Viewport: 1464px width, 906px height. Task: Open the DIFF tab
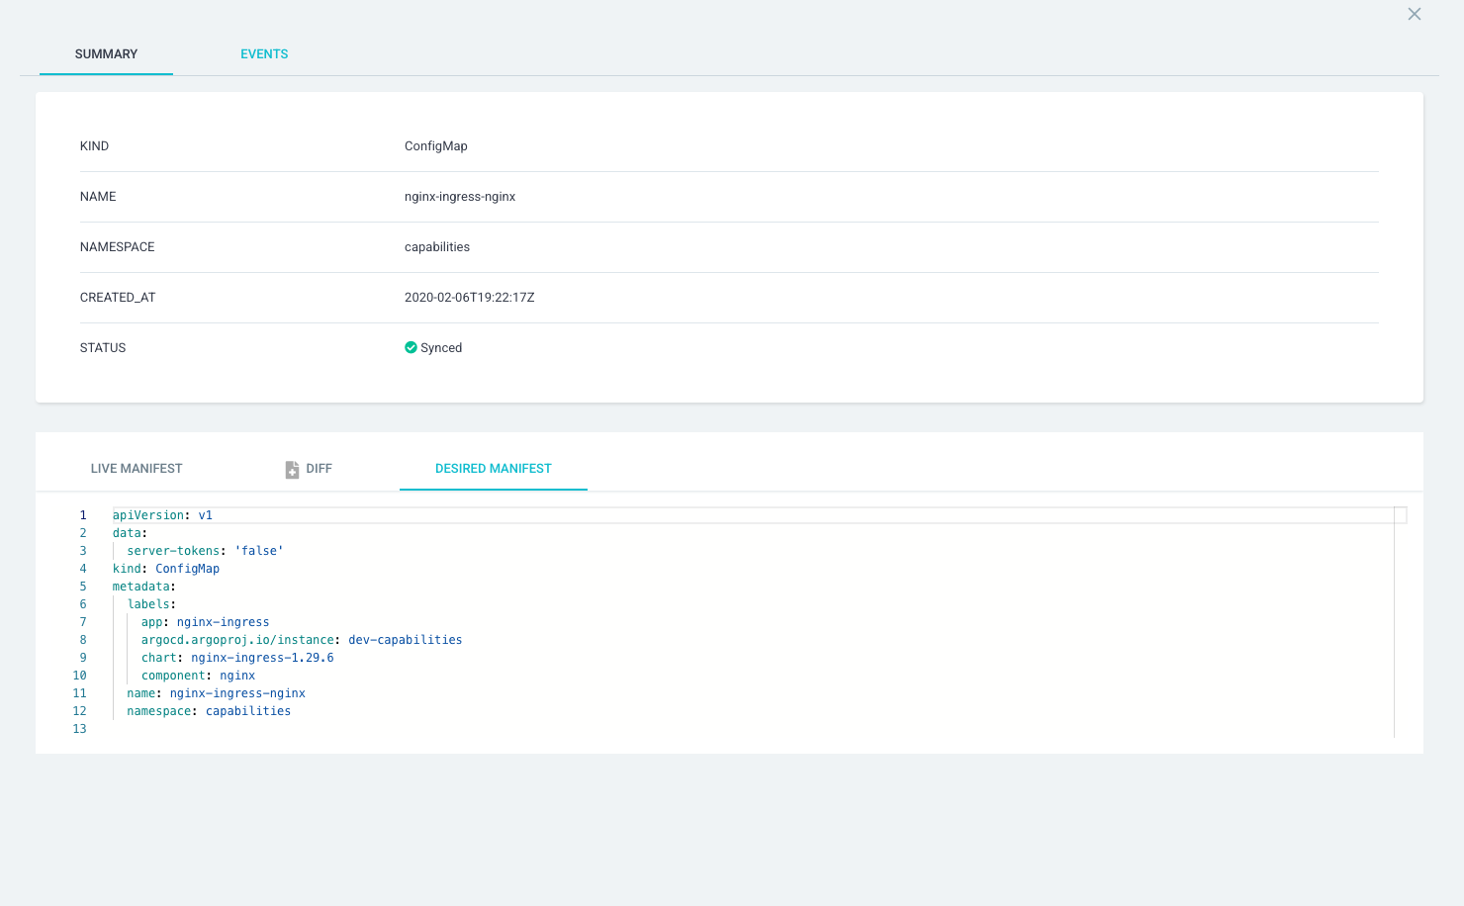click(x=319, y=468)
